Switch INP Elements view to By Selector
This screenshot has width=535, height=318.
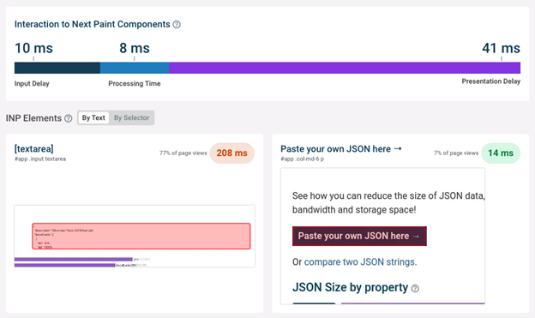click(131, 117)
